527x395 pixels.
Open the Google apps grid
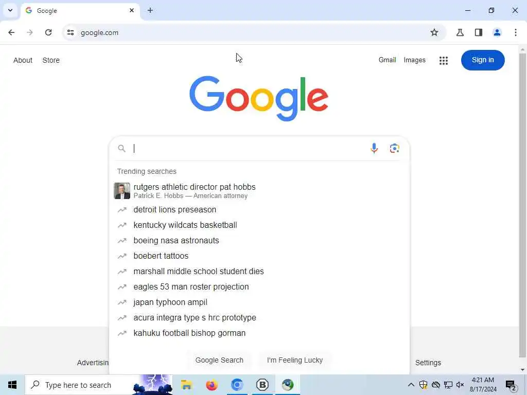click(x=444, y=61)
